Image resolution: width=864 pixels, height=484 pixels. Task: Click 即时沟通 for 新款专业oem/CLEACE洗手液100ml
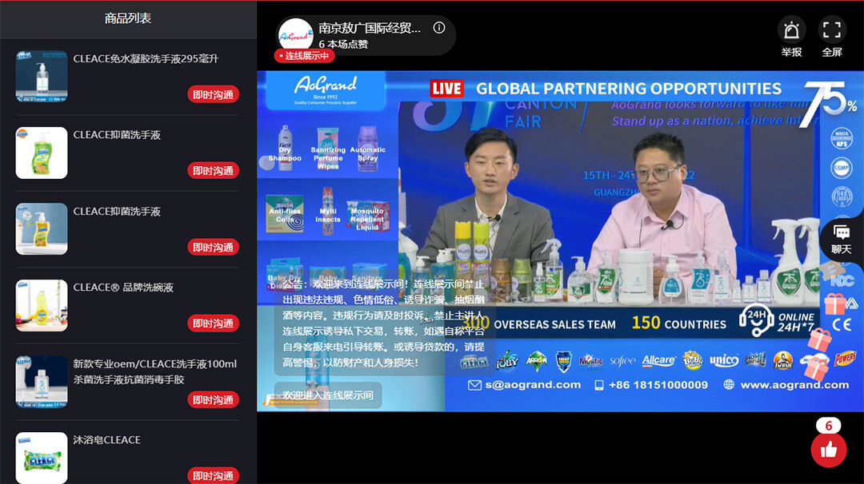(213, 399)
